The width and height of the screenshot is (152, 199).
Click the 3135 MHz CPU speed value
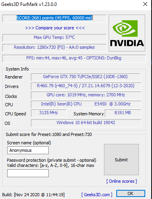tap(48, 113)
